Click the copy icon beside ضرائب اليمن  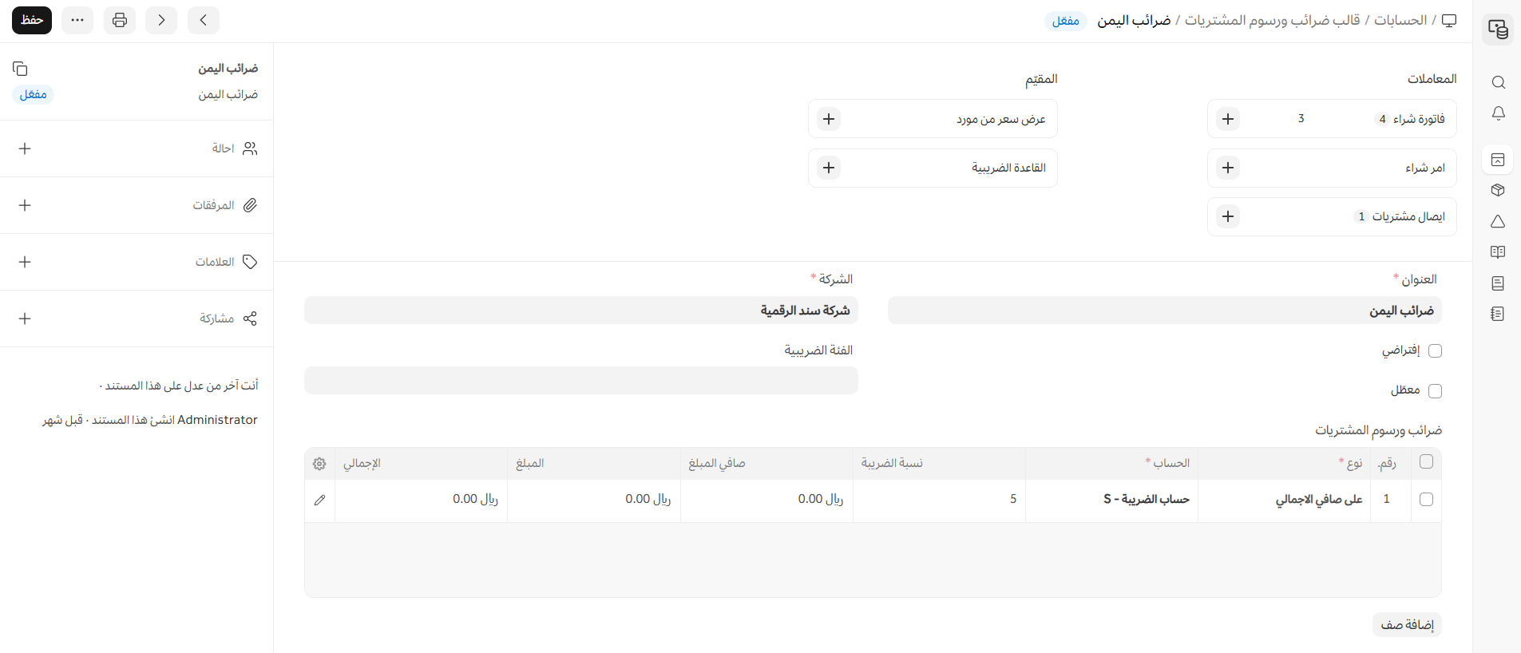click(21, 69)
